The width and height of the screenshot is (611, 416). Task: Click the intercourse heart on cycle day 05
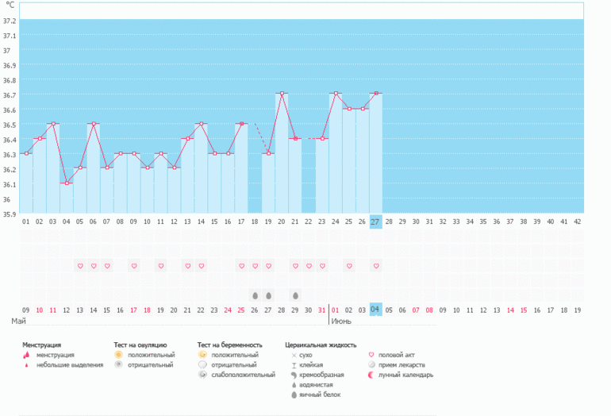pyautogui.click(x=80, y=266)
